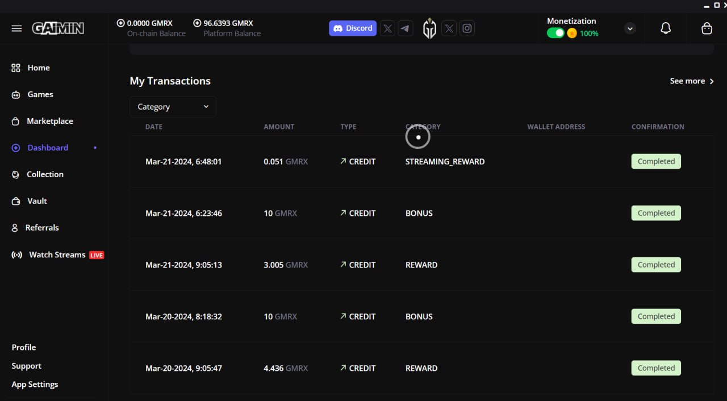Click the Home grid icon in sidebar

tap(16, 68)
